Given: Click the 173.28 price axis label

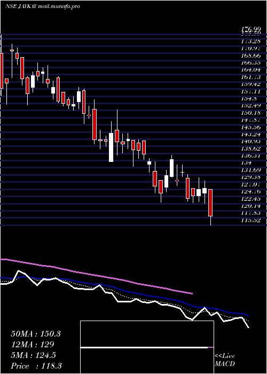Looking at the screenshot, I should [x=251, y=41].
